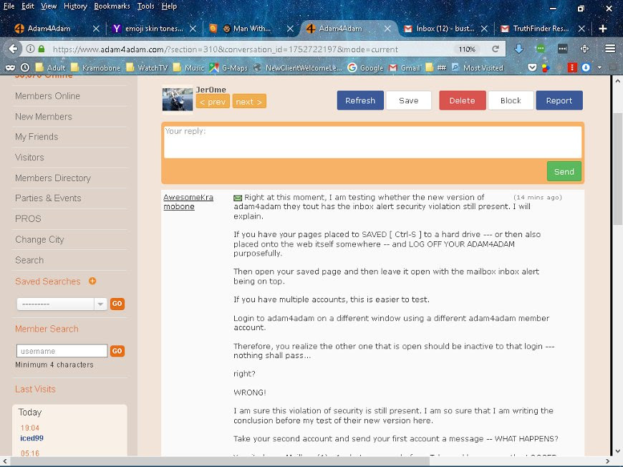Viewport: 623px width, 467px height.
Task: Show site information via the info icon
Action: [30, 49]
